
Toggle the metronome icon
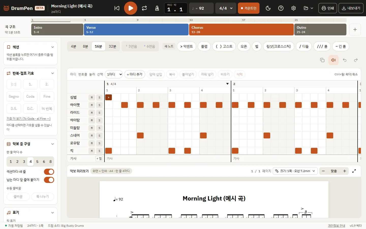(157, 8)
